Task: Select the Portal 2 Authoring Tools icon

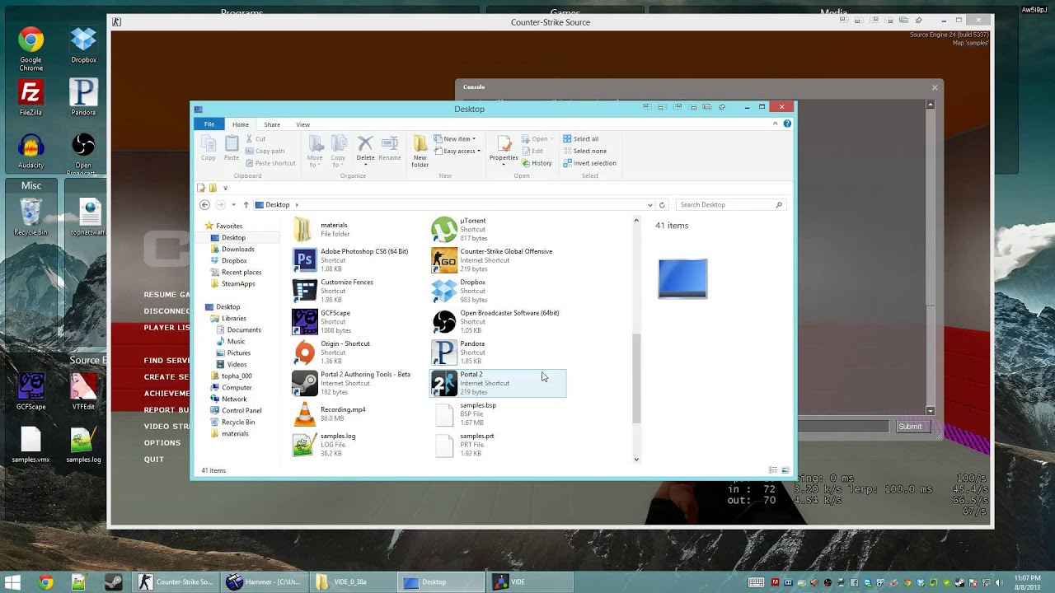Action: click(x=305, y=383)
